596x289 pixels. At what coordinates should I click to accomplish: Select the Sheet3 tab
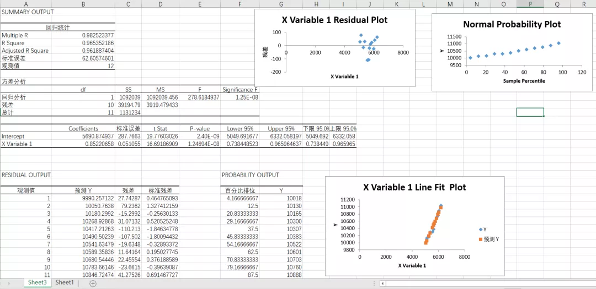click(38, 282)
